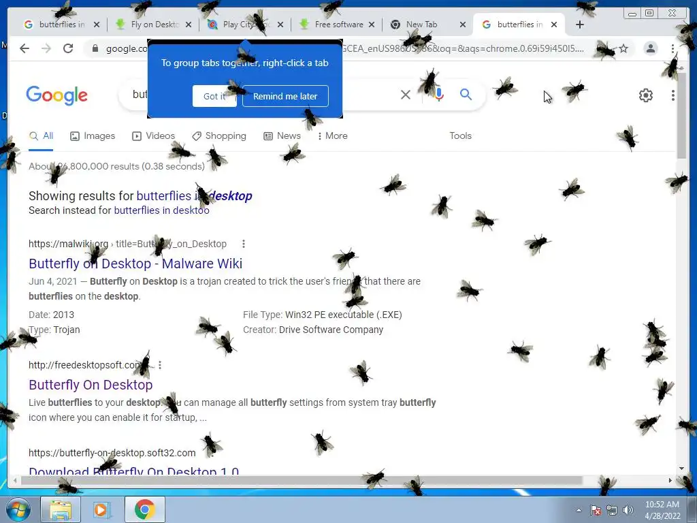Open network status tray icon
The width and height of the screenshot is (697, 523).
coord(612,510)
